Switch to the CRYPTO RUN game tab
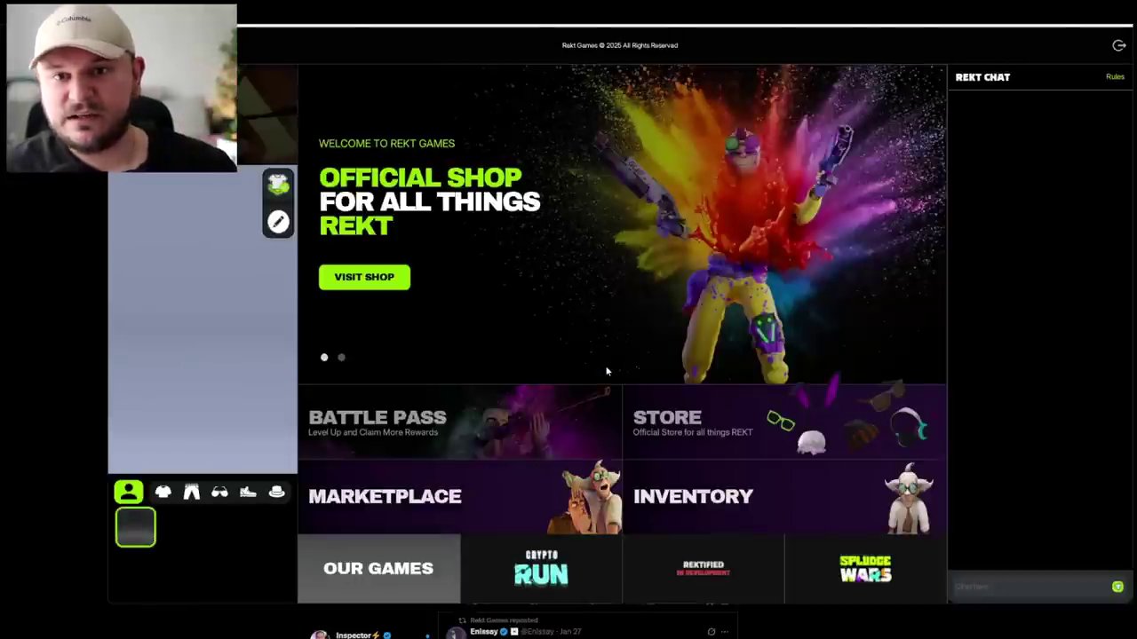1137x639 pixels. pyautogui.click(x=541, y=568)
